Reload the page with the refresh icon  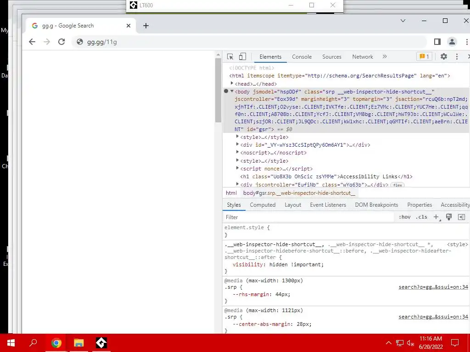(x=62, y=42)
